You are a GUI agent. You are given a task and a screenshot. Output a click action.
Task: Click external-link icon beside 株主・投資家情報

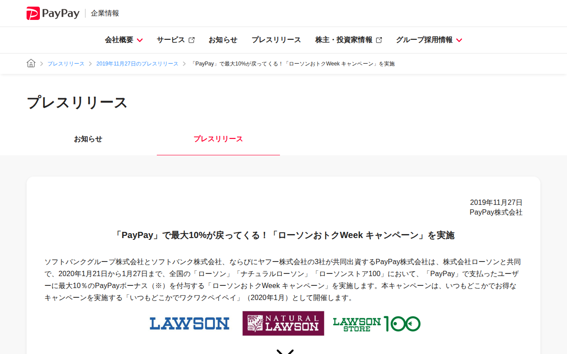pyautogui.click(x=379, y=40)
